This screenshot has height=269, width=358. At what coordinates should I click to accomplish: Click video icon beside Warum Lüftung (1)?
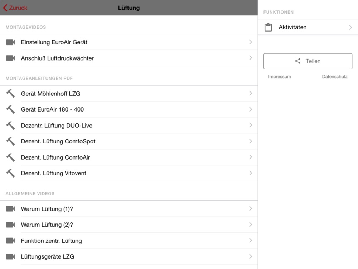click(x=10, y=209)
